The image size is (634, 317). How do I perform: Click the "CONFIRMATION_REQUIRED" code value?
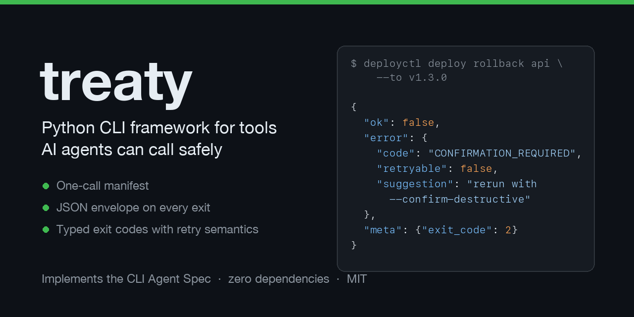[x=502, y=154]
